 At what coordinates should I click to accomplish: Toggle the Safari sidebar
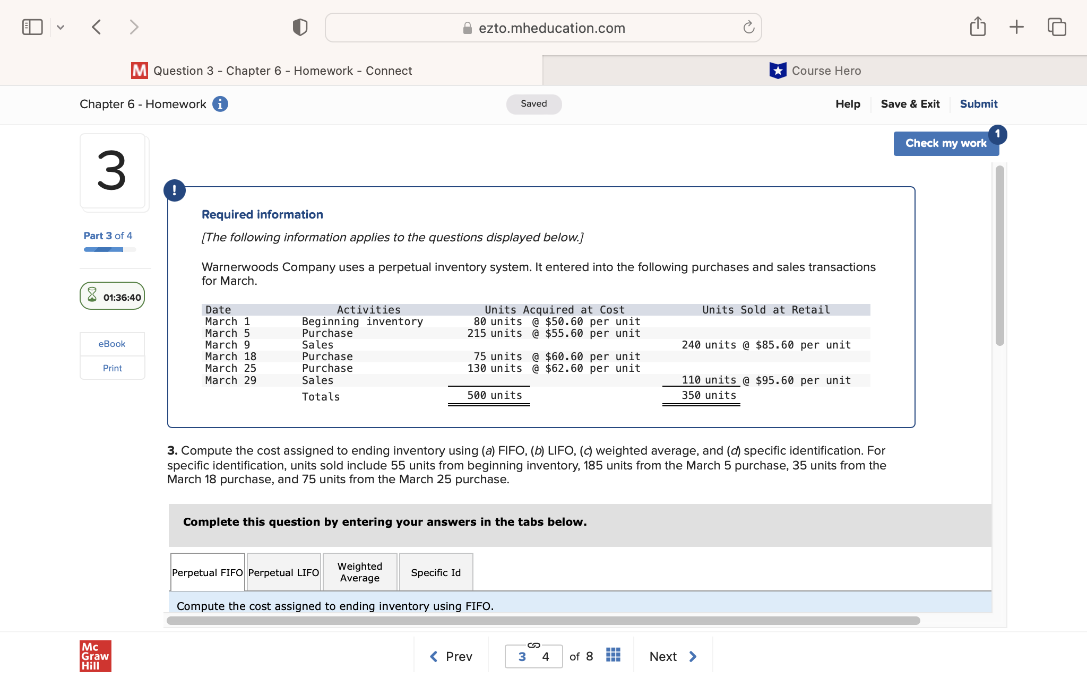click(x=32, y=26)
